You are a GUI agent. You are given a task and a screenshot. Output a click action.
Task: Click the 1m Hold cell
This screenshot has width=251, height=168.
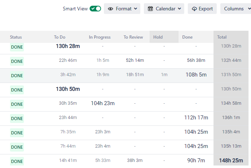164,75
